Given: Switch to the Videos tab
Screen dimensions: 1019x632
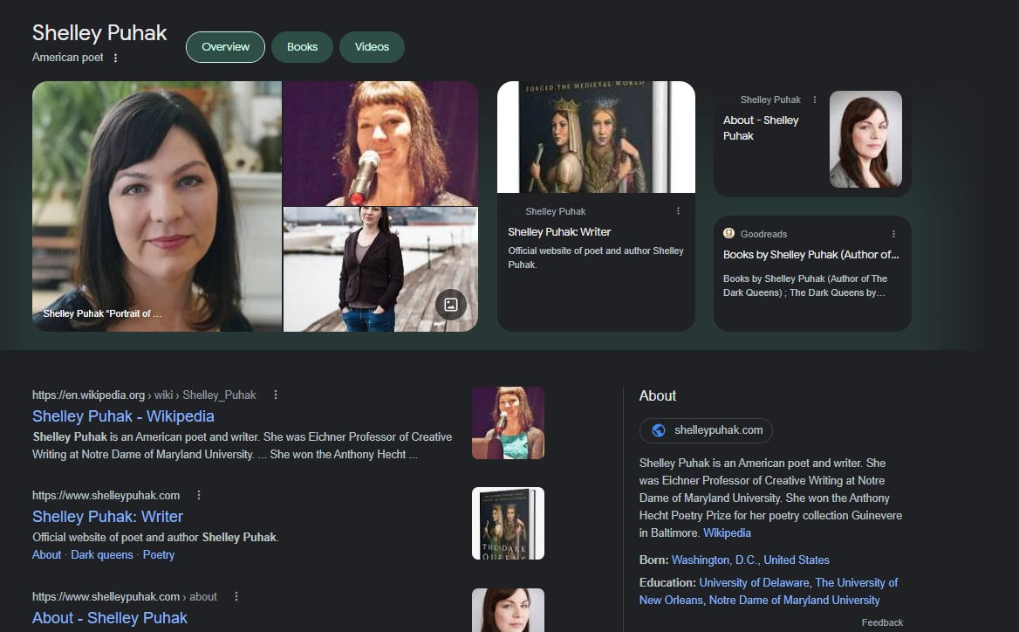Looking at the screenshot, I should [372, 47].
